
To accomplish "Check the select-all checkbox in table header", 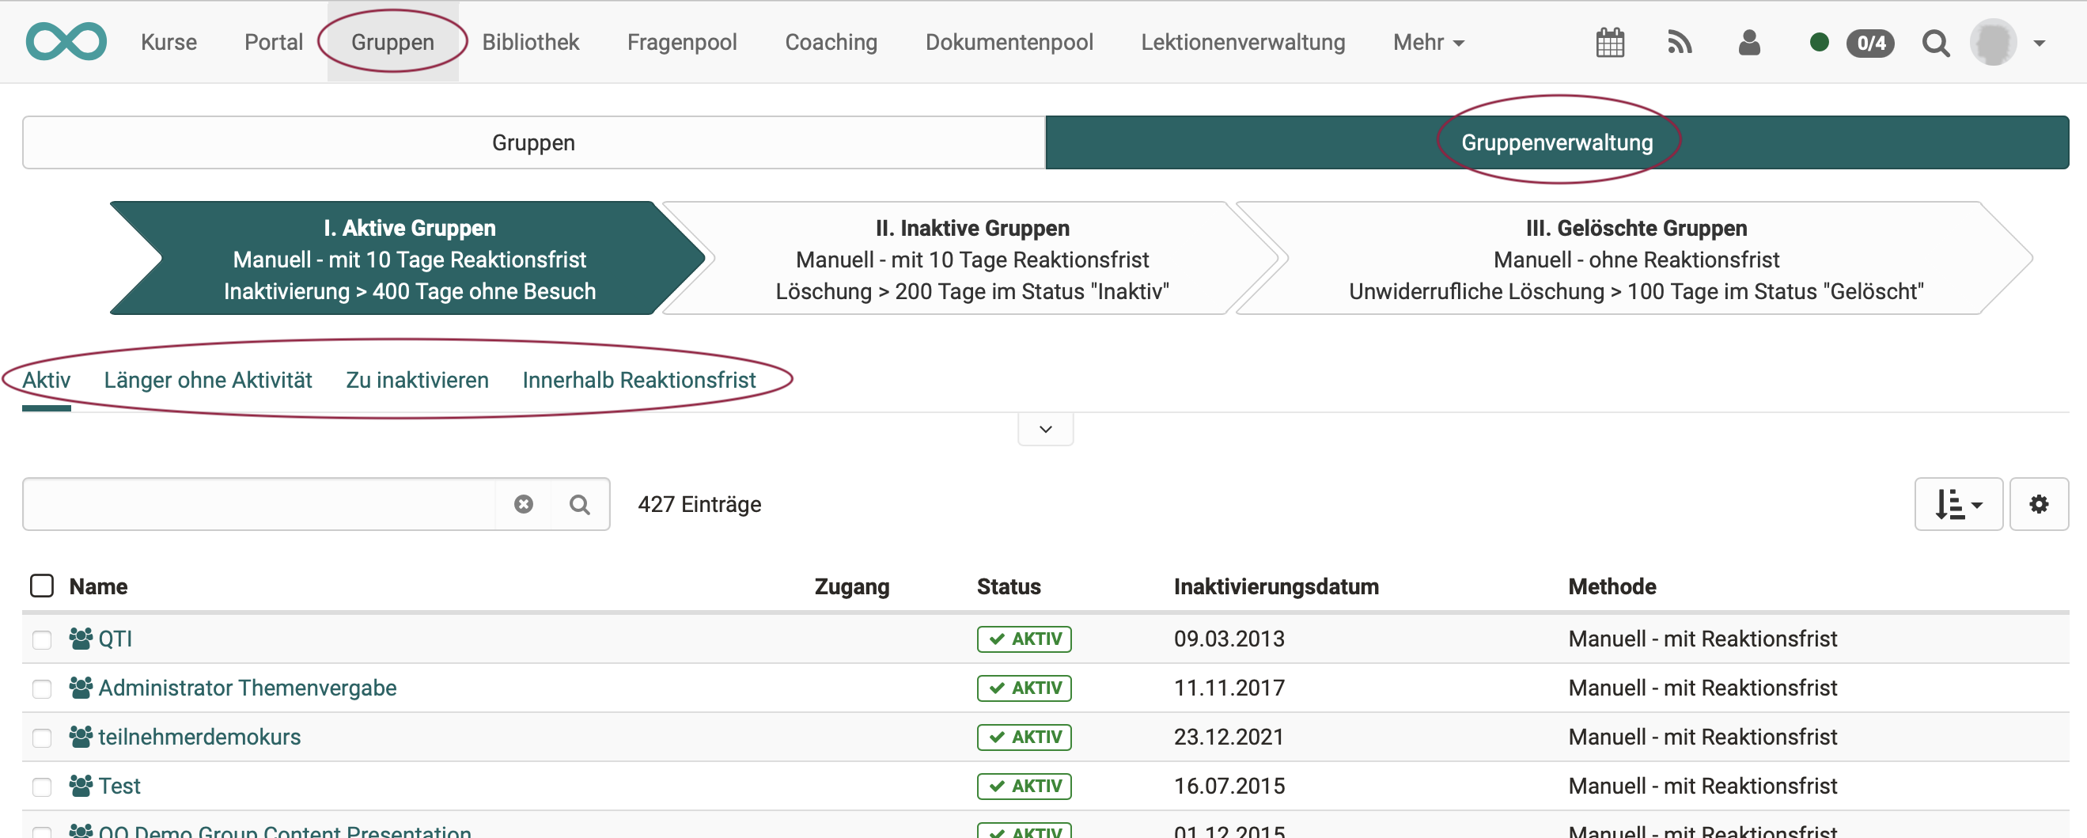I will click(x=41, y=585).
